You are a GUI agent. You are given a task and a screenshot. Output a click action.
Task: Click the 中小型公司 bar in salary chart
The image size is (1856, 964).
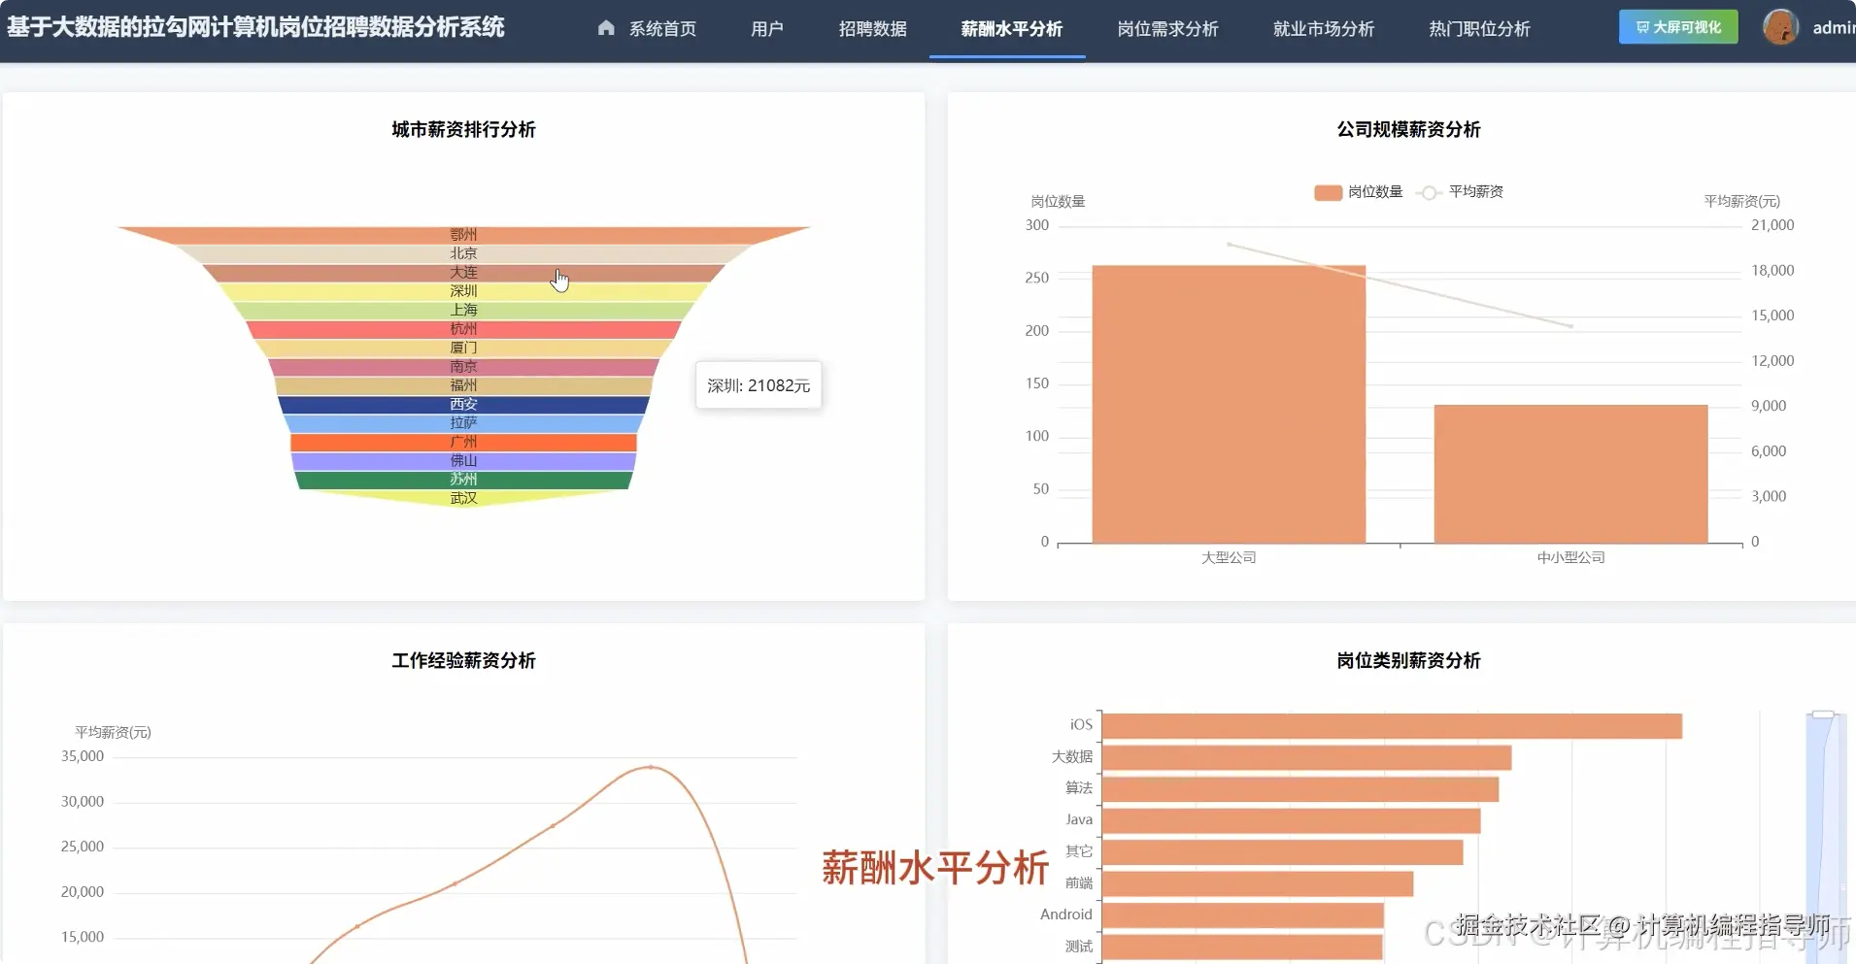tap(1569, 473)
